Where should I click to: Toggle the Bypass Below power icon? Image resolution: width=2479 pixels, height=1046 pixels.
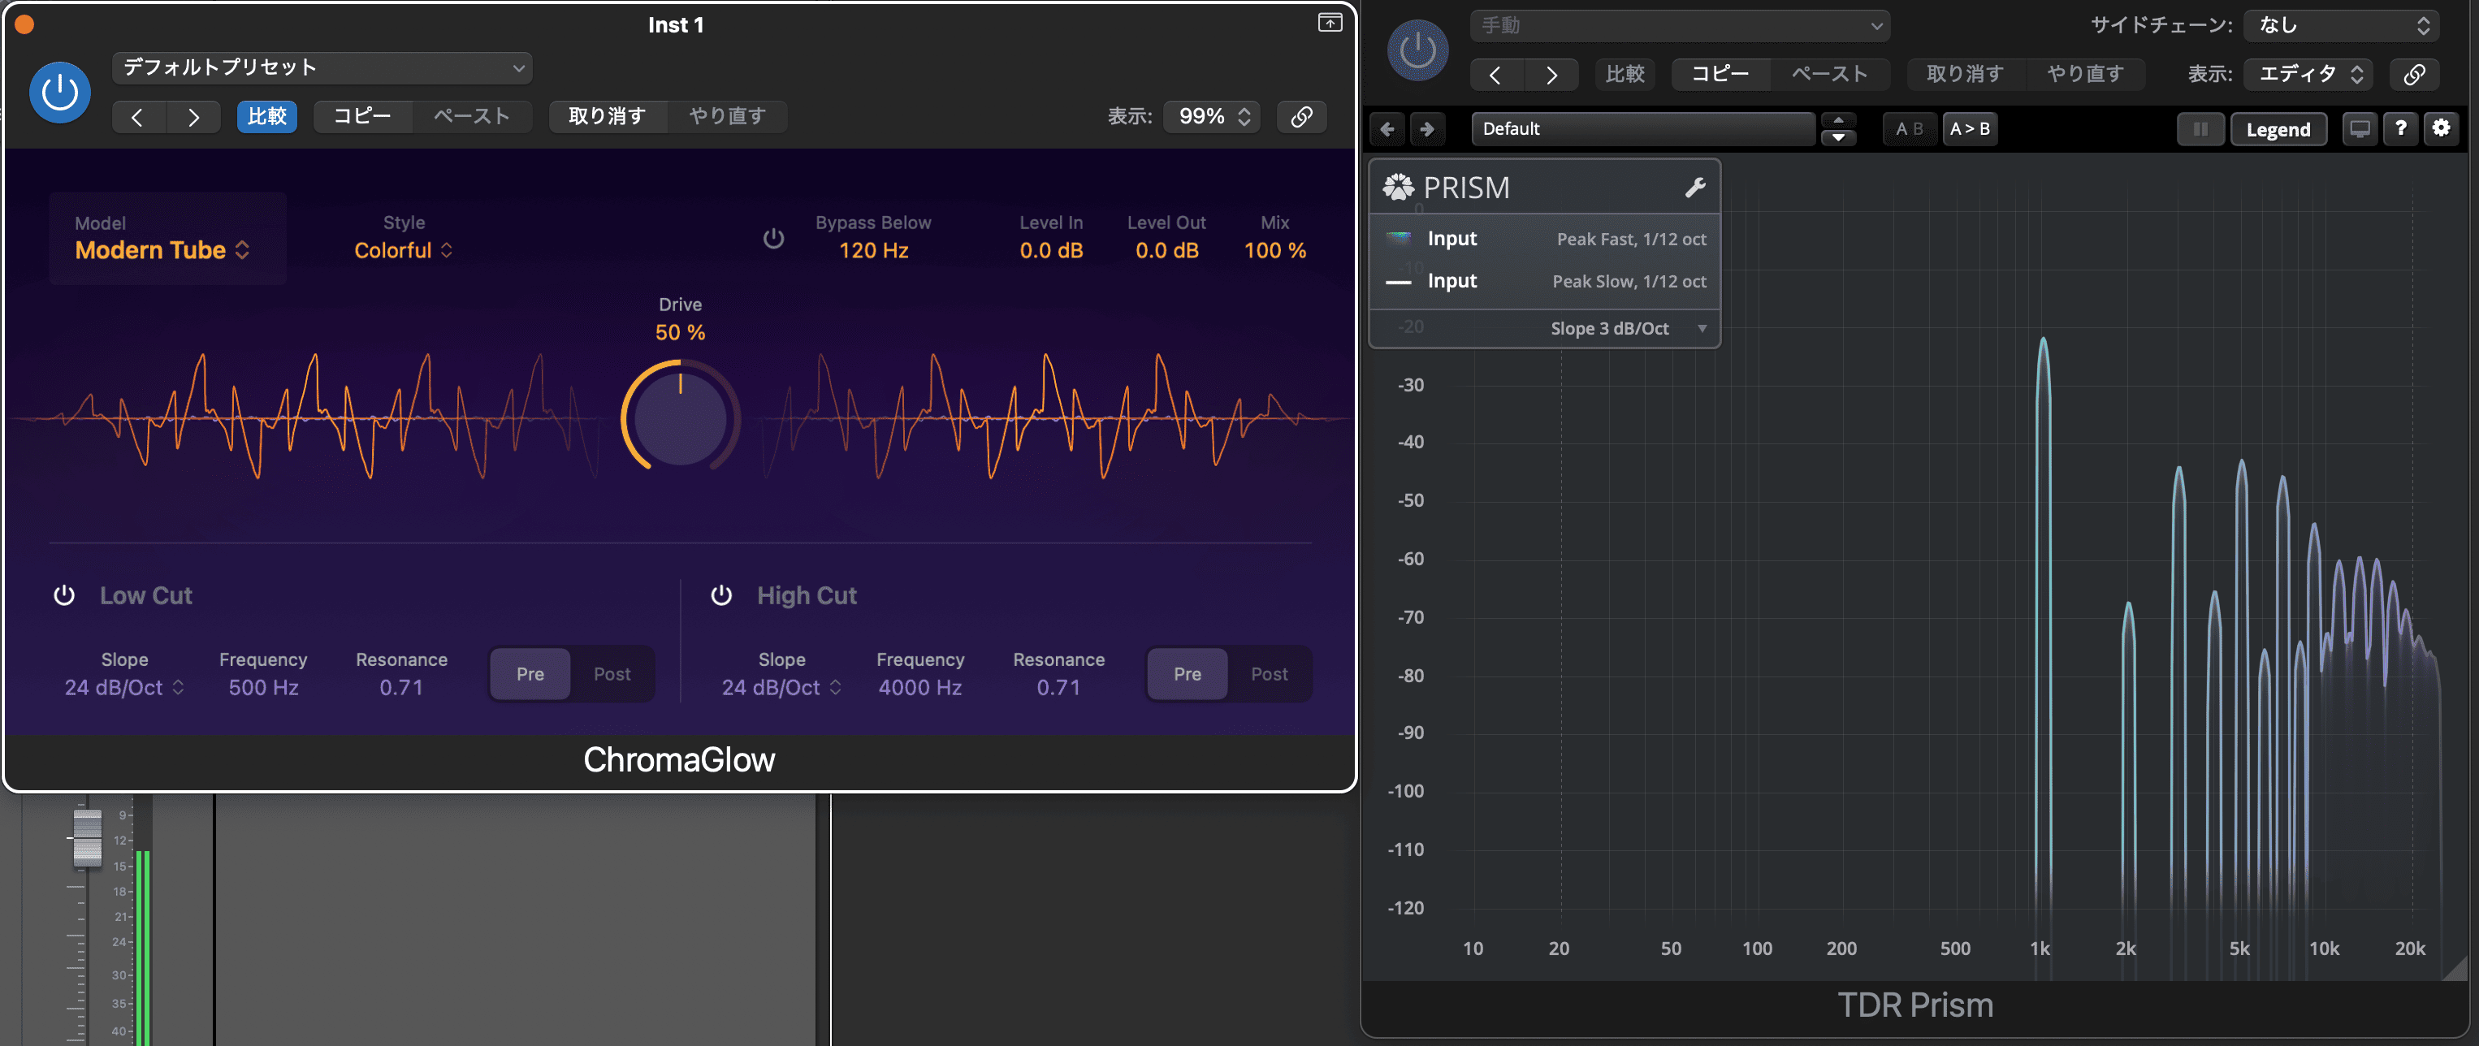coord(772,238)
